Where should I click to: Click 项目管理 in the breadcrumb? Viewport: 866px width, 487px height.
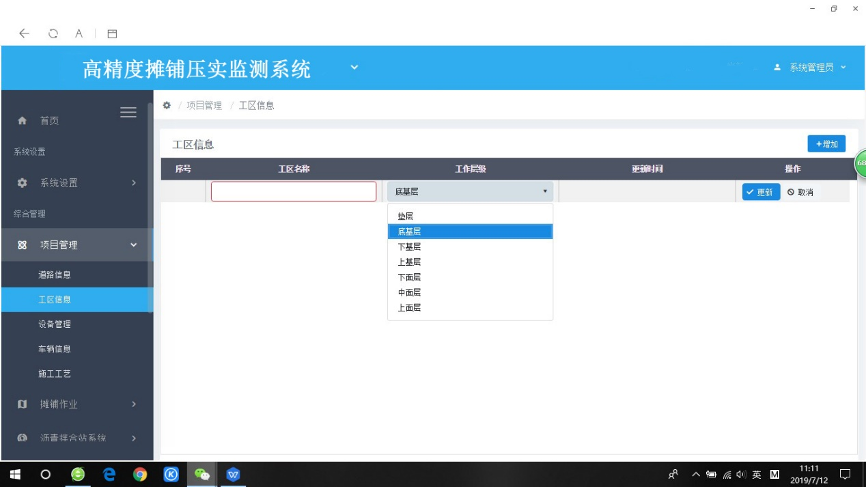tap(204, 105)
